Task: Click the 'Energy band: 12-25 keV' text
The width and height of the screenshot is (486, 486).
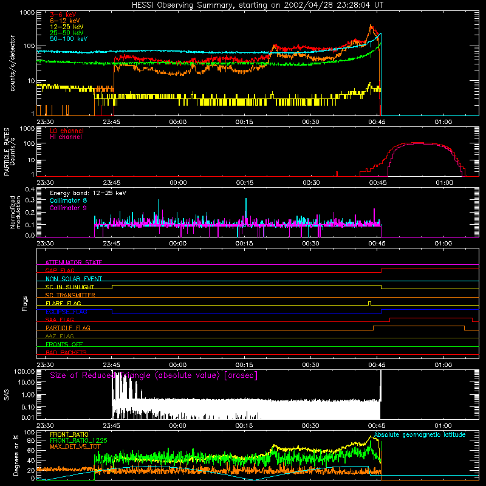Action: 87,193
